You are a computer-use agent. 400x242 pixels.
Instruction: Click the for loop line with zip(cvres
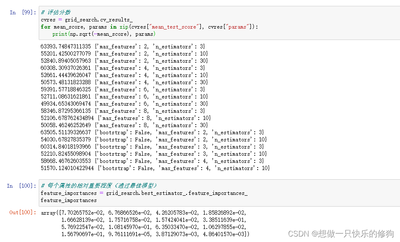tap(149, 27)
